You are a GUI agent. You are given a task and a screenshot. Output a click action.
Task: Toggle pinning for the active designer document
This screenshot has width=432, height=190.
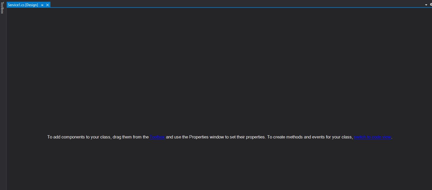tap(42, 5)
